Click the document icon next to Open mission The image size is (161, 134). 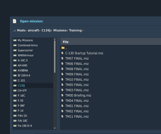click(15, 21)
